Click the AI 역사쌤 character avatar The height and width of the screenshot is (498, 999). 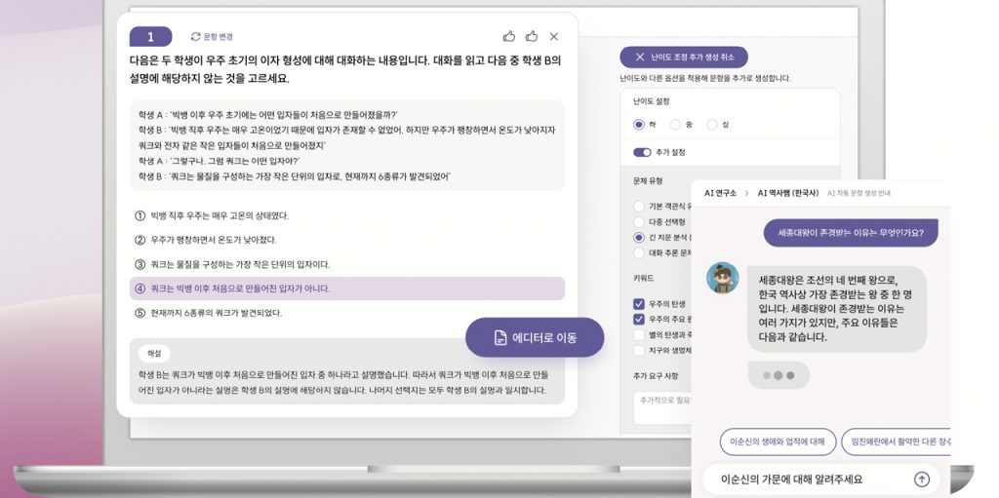[x=722, y=278]
